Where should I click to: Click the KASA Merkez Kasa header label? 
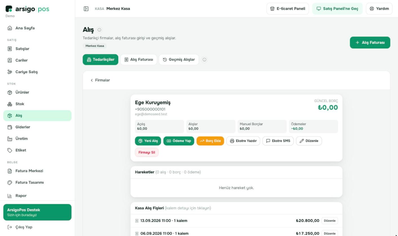point(112,9)
